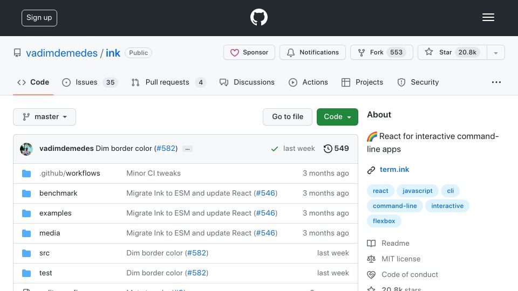Open #582 link in latest commit header
The image size is (518, 291).
[166, 149]
